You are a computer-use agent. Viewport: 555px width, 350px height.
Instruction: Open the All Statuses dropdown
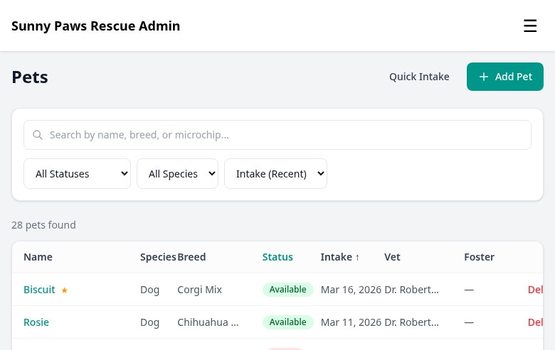click(x=77, y=174)
